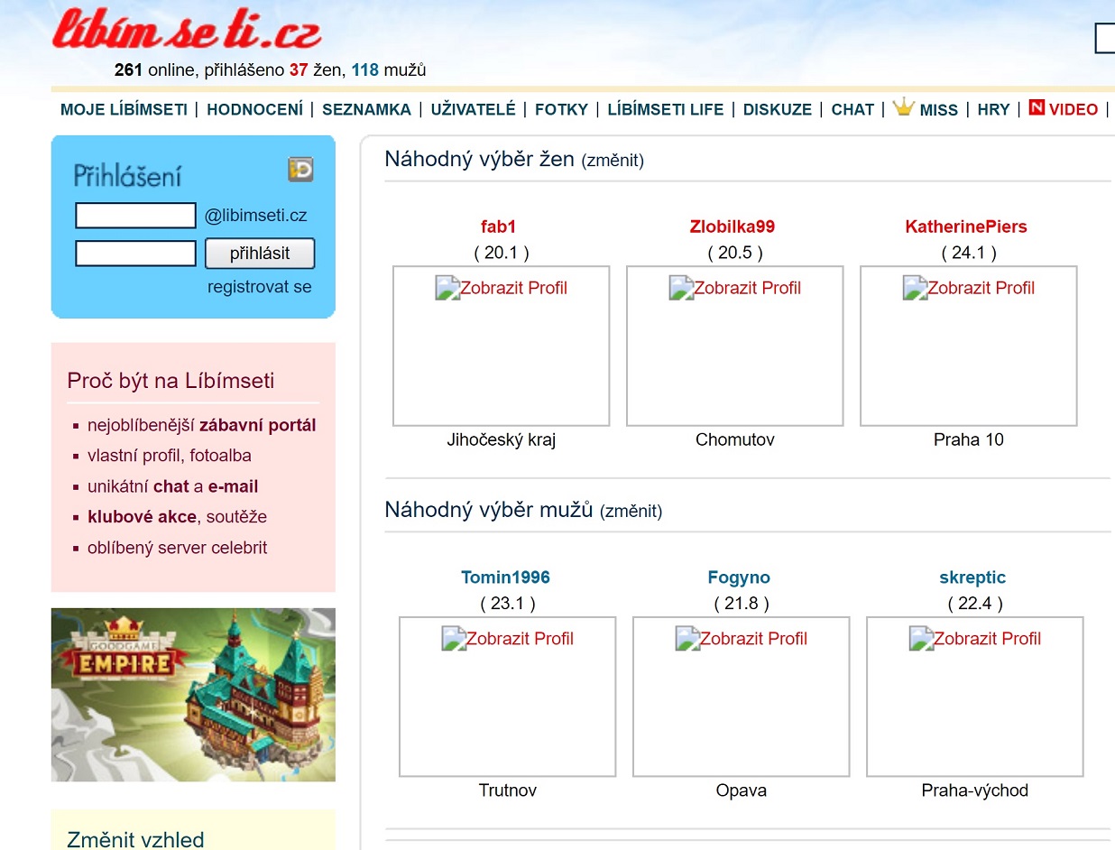Open the HODNOCENÍ section
This screenshot has height=850, width=1115.
[254, 110]
